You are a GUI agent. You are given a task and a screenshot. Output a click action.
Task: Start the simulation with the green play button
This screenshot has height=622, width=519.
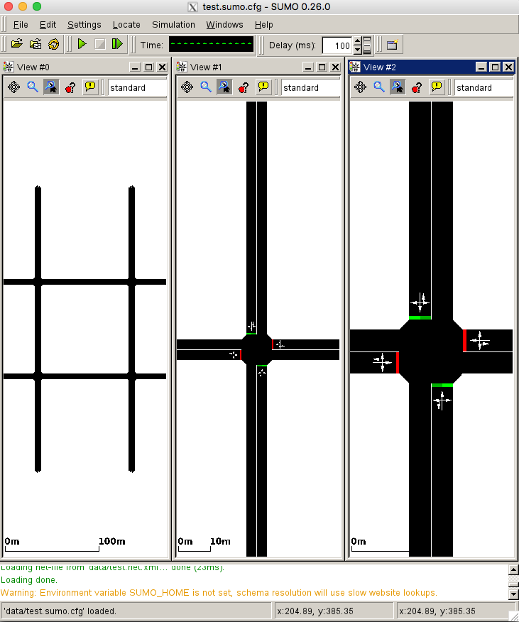[82, 45]
